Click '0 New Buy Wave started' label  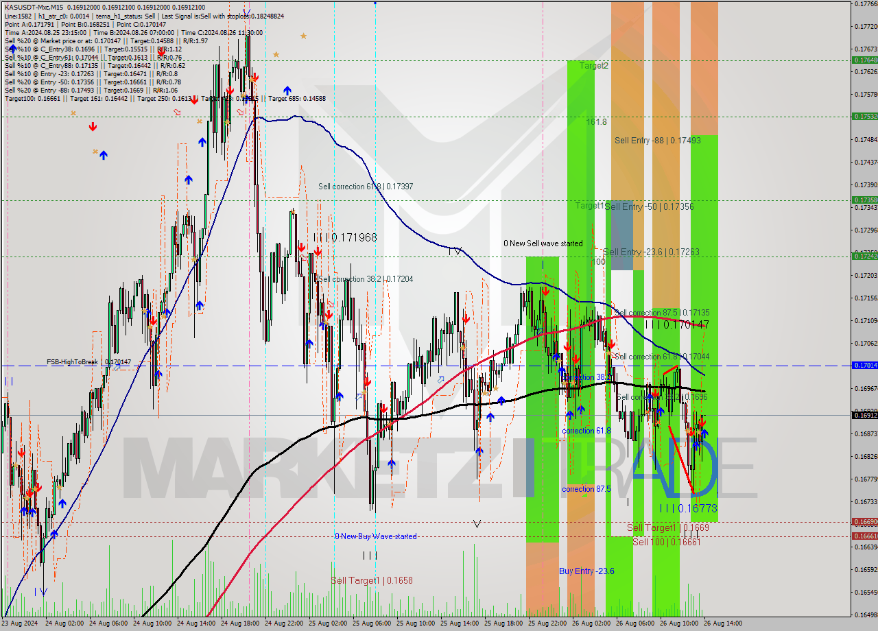click(x=376, y=536)
